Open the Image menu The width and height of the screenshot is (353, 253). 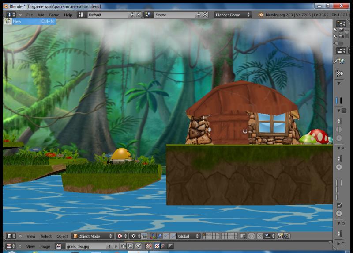tap(45, 246)
